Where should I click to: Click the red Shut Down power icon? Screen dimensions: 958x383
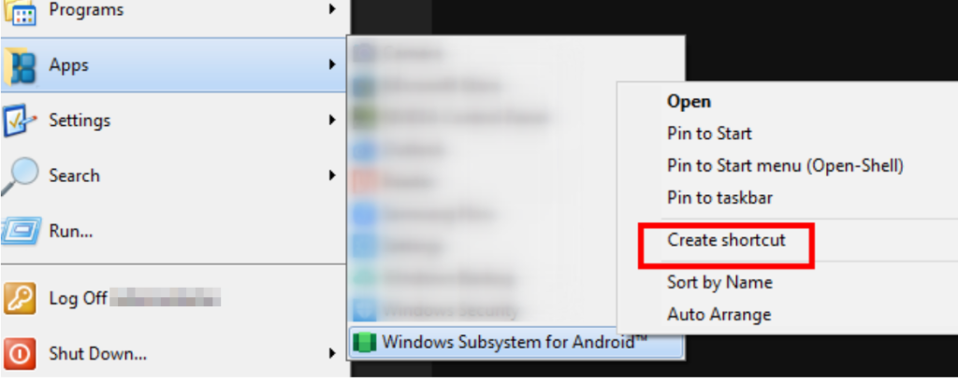[20, 354]
